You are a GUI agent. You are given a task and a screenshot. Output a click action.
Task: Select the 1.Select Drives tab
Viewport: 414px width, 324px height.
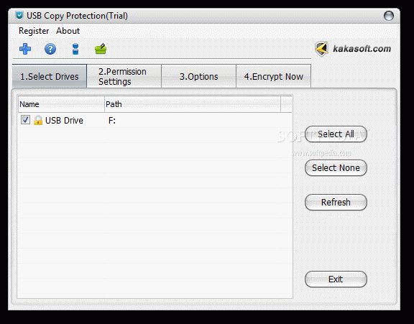point(50,76)
